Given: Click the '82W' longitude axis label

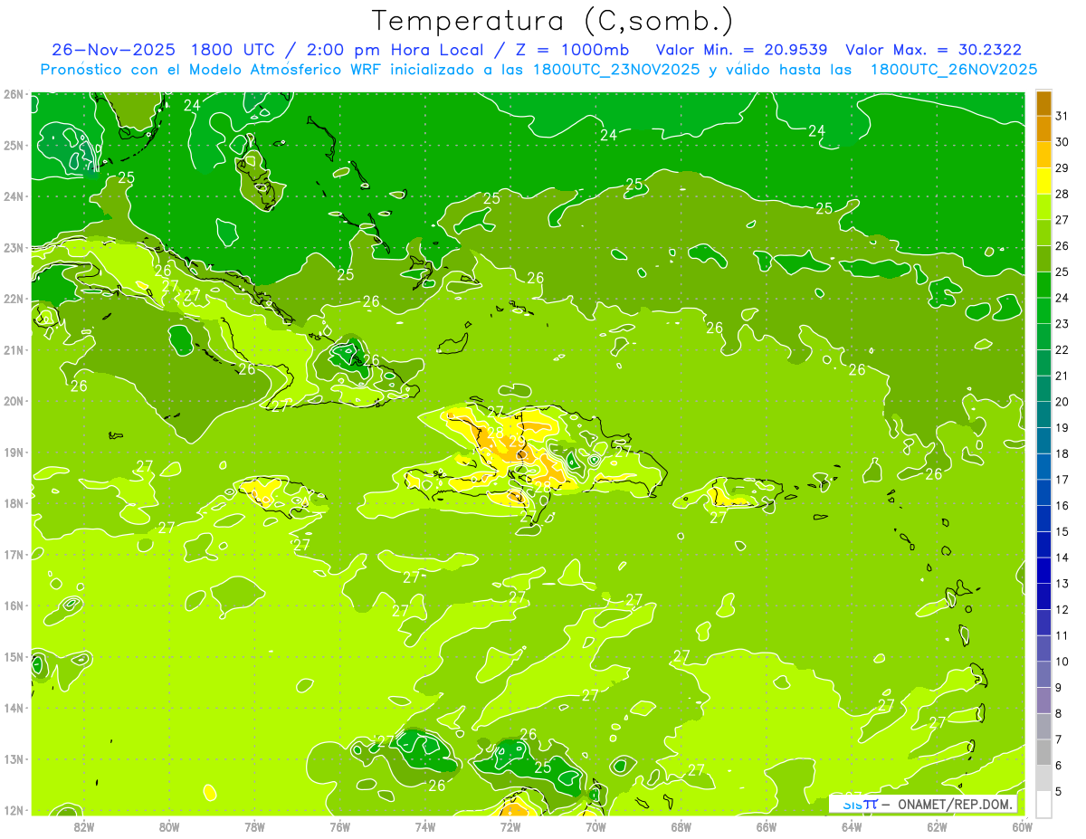Looking at the screenshot, I should click(x=83, y=826).
